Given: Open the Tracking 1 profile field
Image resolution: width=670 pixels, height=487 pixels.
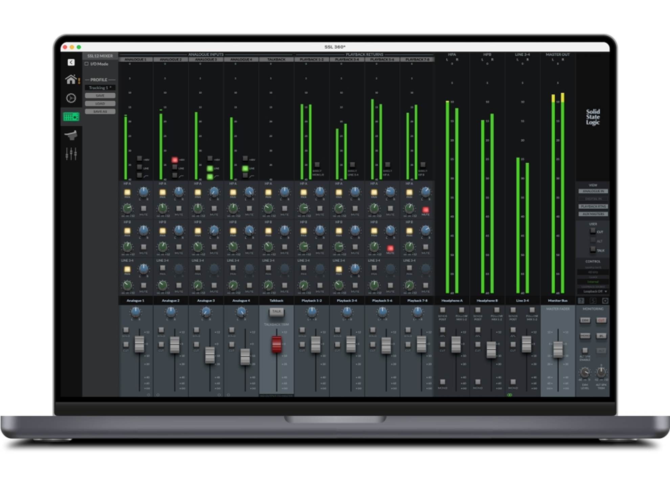Looking at the screenshot, I should pyautogui.click(x=100, y=88).
